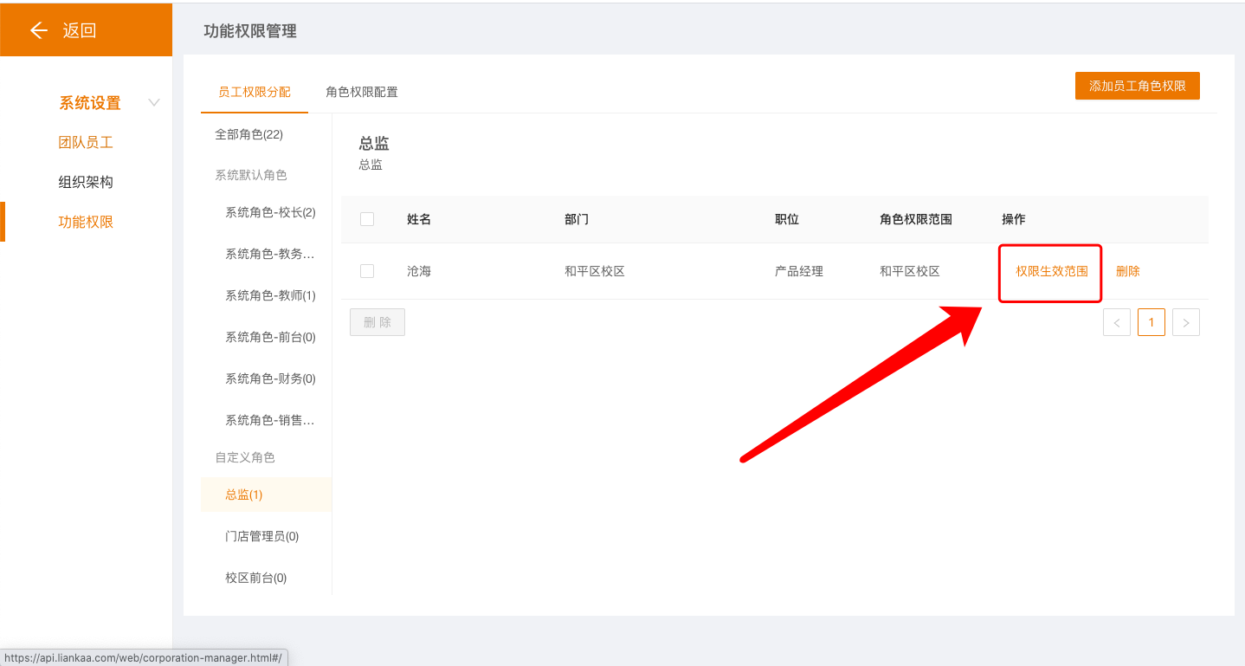Go to previous page arrow

tap(1116, 323)
